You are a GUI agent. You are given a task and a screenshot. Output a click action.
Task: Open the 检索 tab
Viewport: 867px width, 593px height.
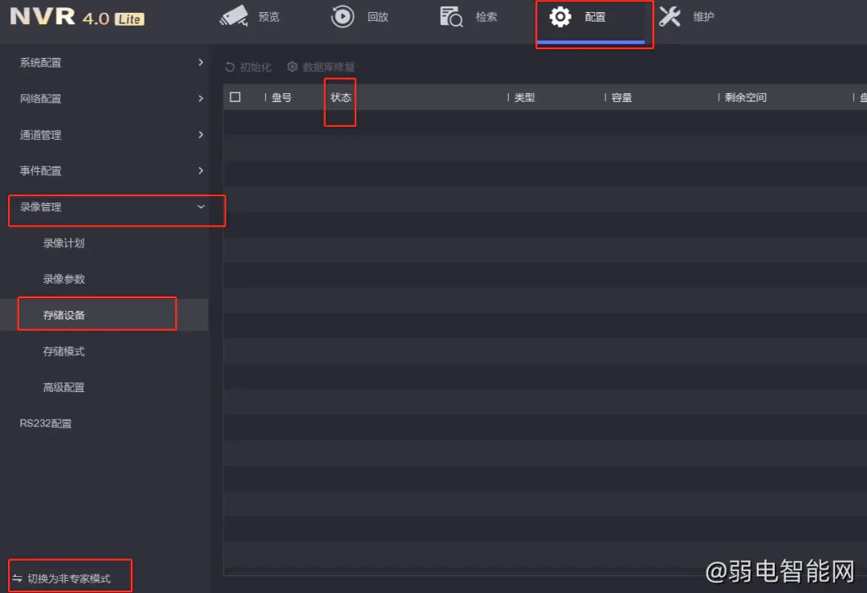click(469, 17)
